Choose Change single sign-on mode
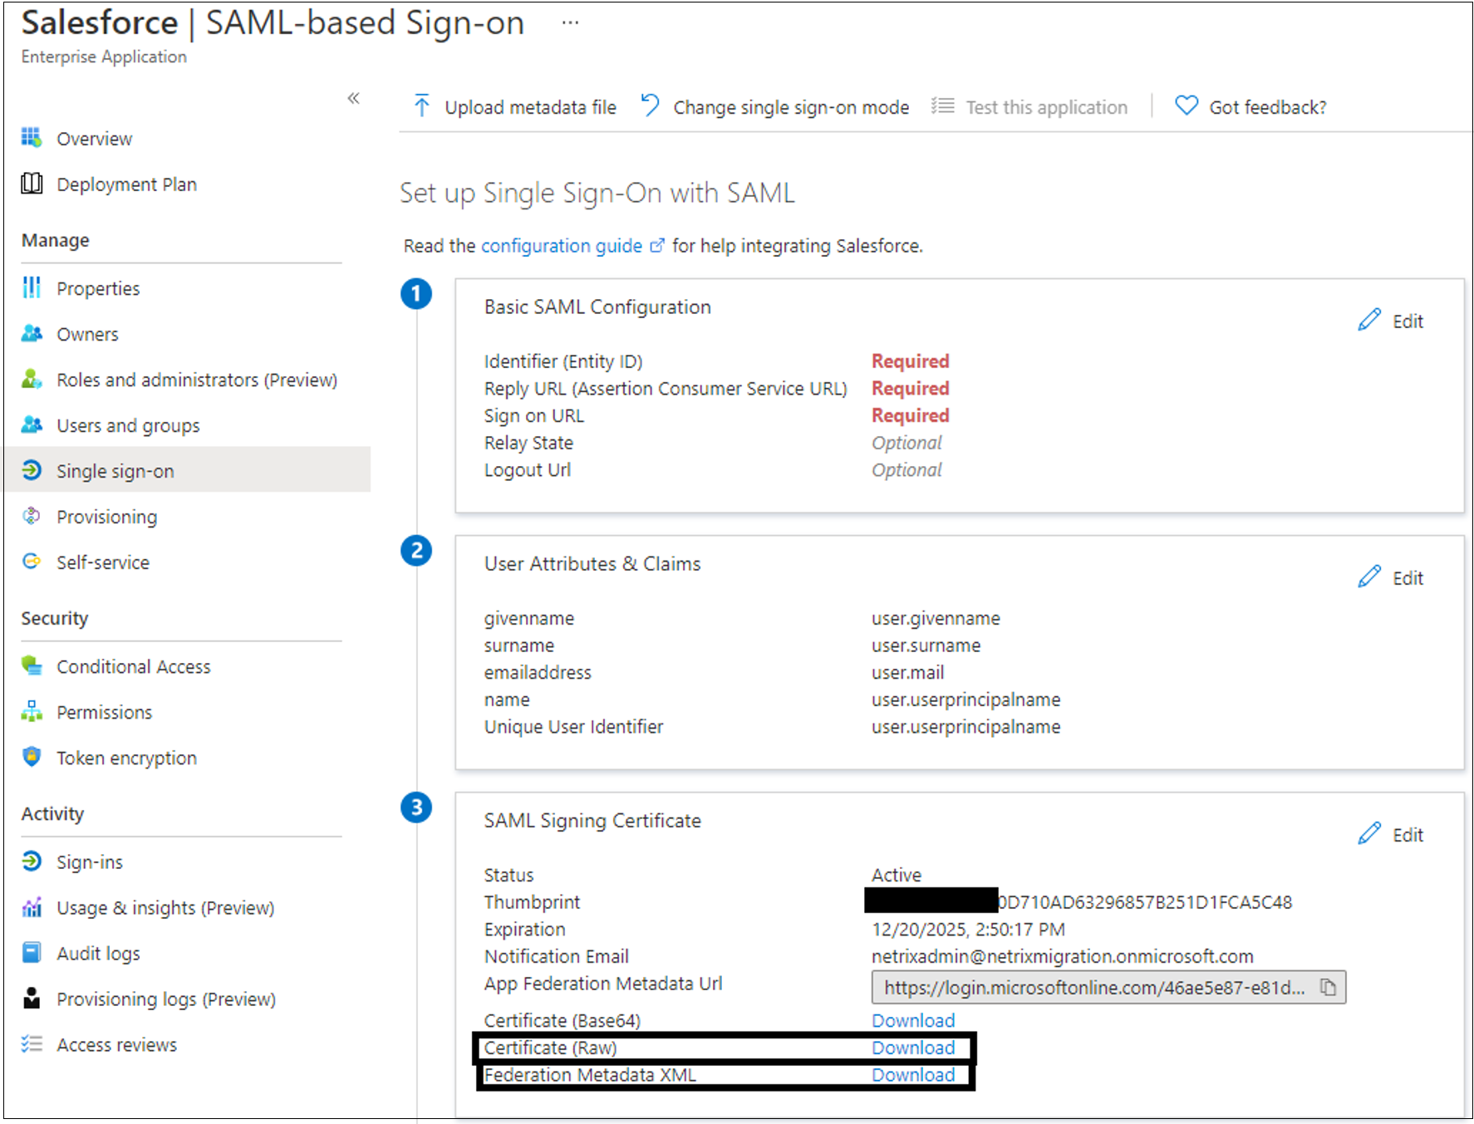Screen dimensions: 1474x1124 [x=774, y=106]
